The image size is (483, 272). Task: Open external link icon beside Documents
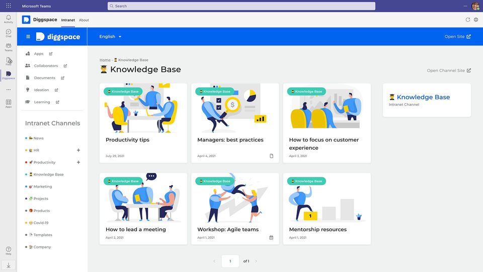62,78
